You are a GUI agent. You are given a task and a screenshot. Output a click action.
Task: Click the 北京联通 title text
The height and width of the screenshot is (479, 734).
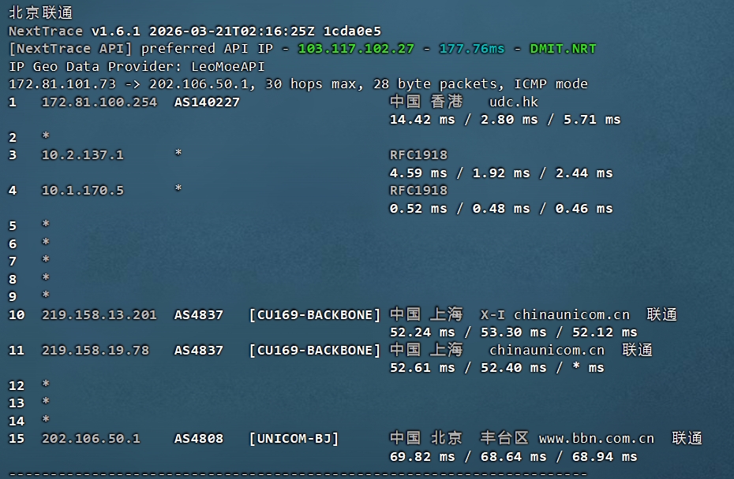42,13
